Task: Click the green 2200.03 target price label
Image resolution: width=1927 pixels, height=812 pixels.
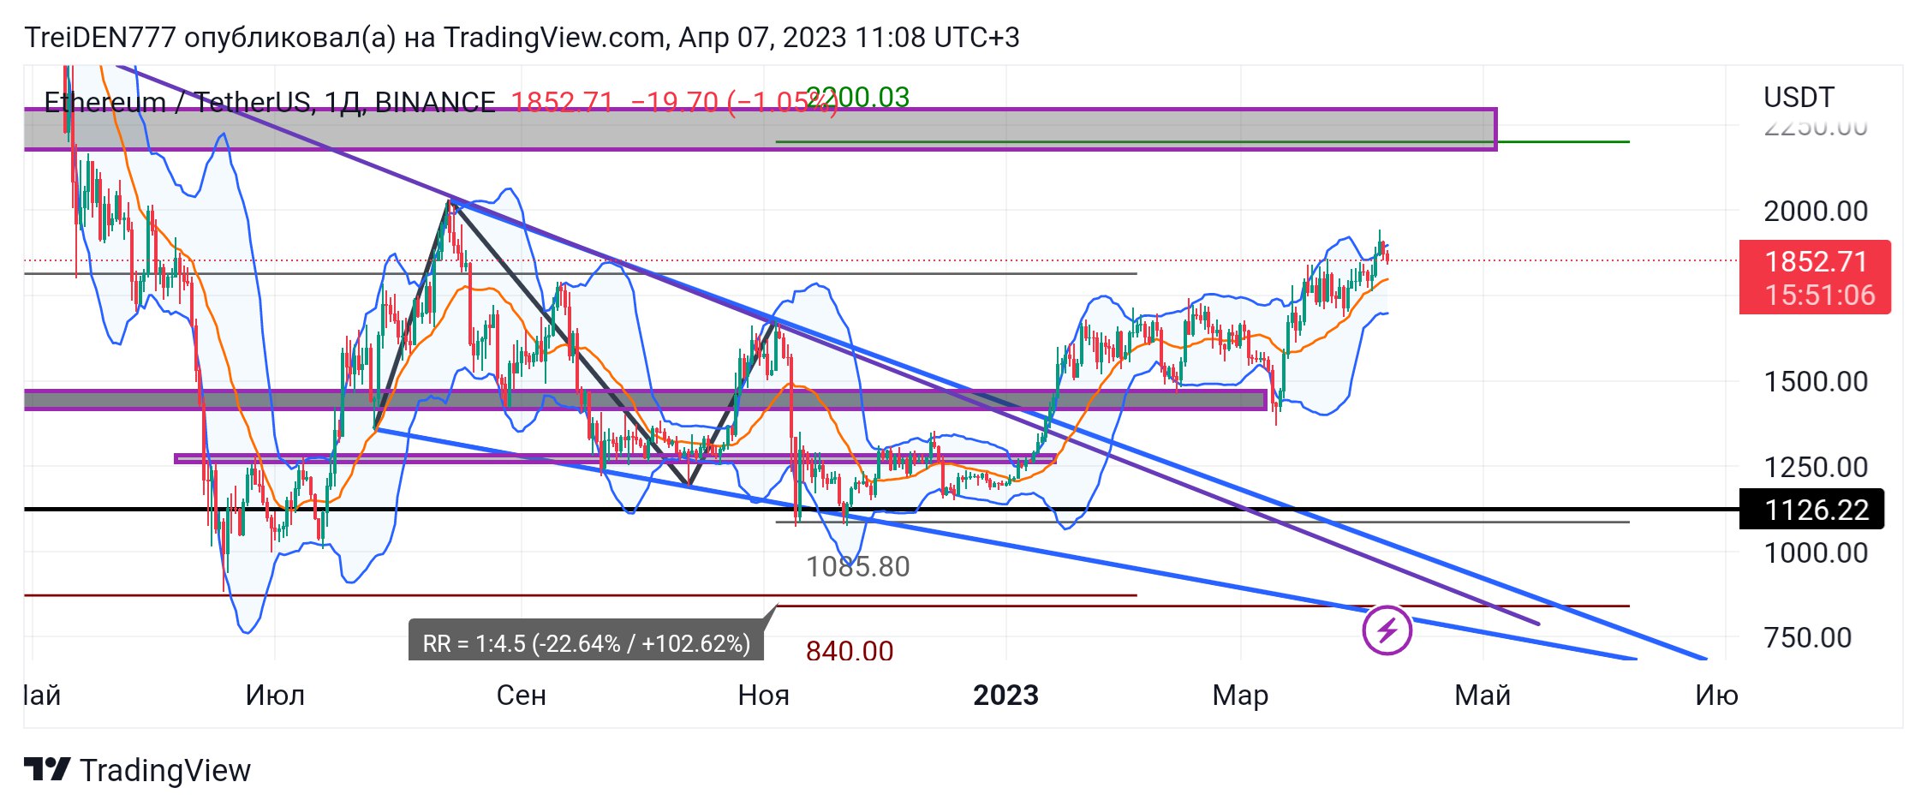Action: pyautogui.click(x=859, y=98)
